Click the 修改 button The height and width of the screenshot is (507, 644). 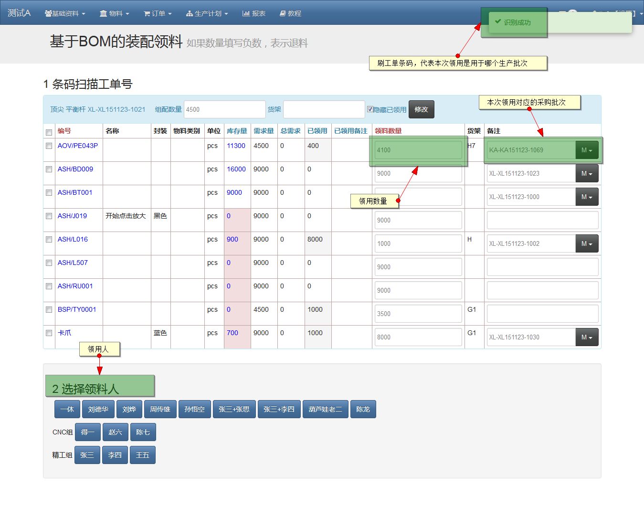click(x=421, y=109)
